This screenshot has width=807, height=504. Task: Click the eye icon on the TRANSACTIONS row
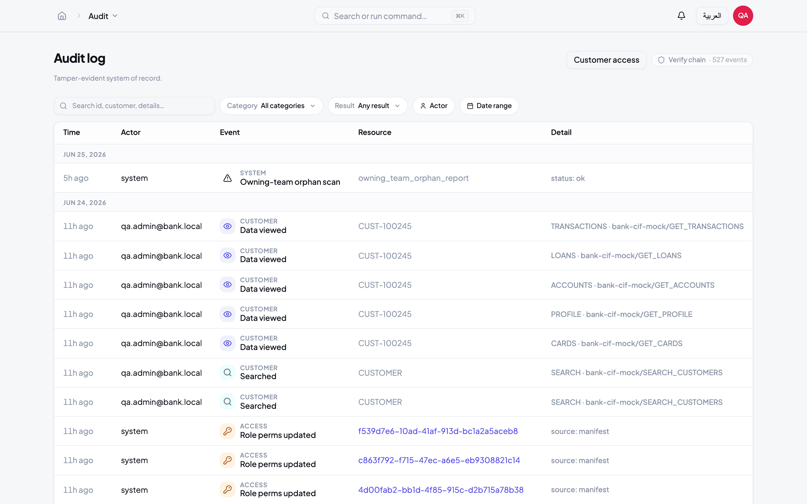pos(228,226)
